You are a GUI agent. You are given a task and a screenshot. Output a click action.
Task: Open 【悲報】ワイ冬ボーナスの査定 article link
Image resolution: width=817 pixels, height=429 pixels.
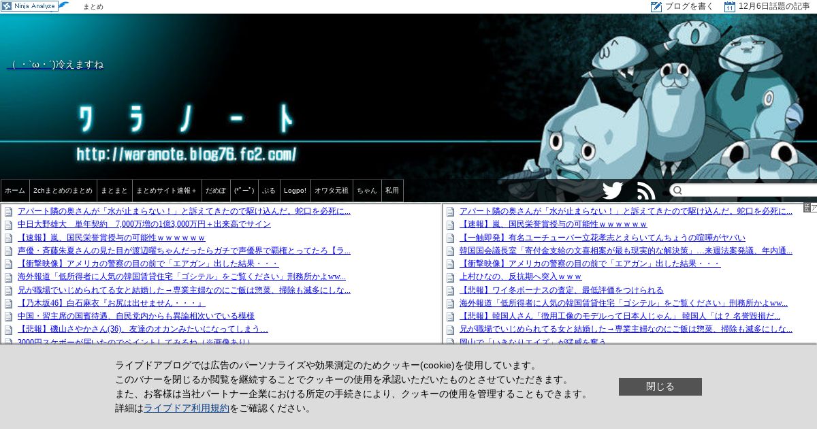coord(562,290)
